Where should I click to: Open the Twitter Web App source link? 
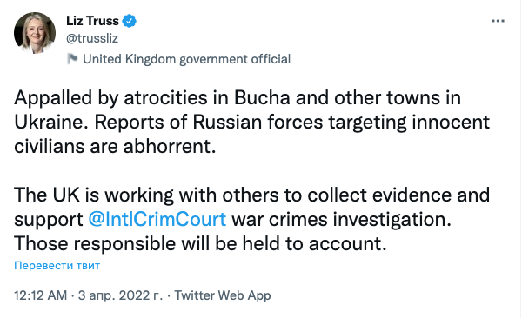pos(223,295)
